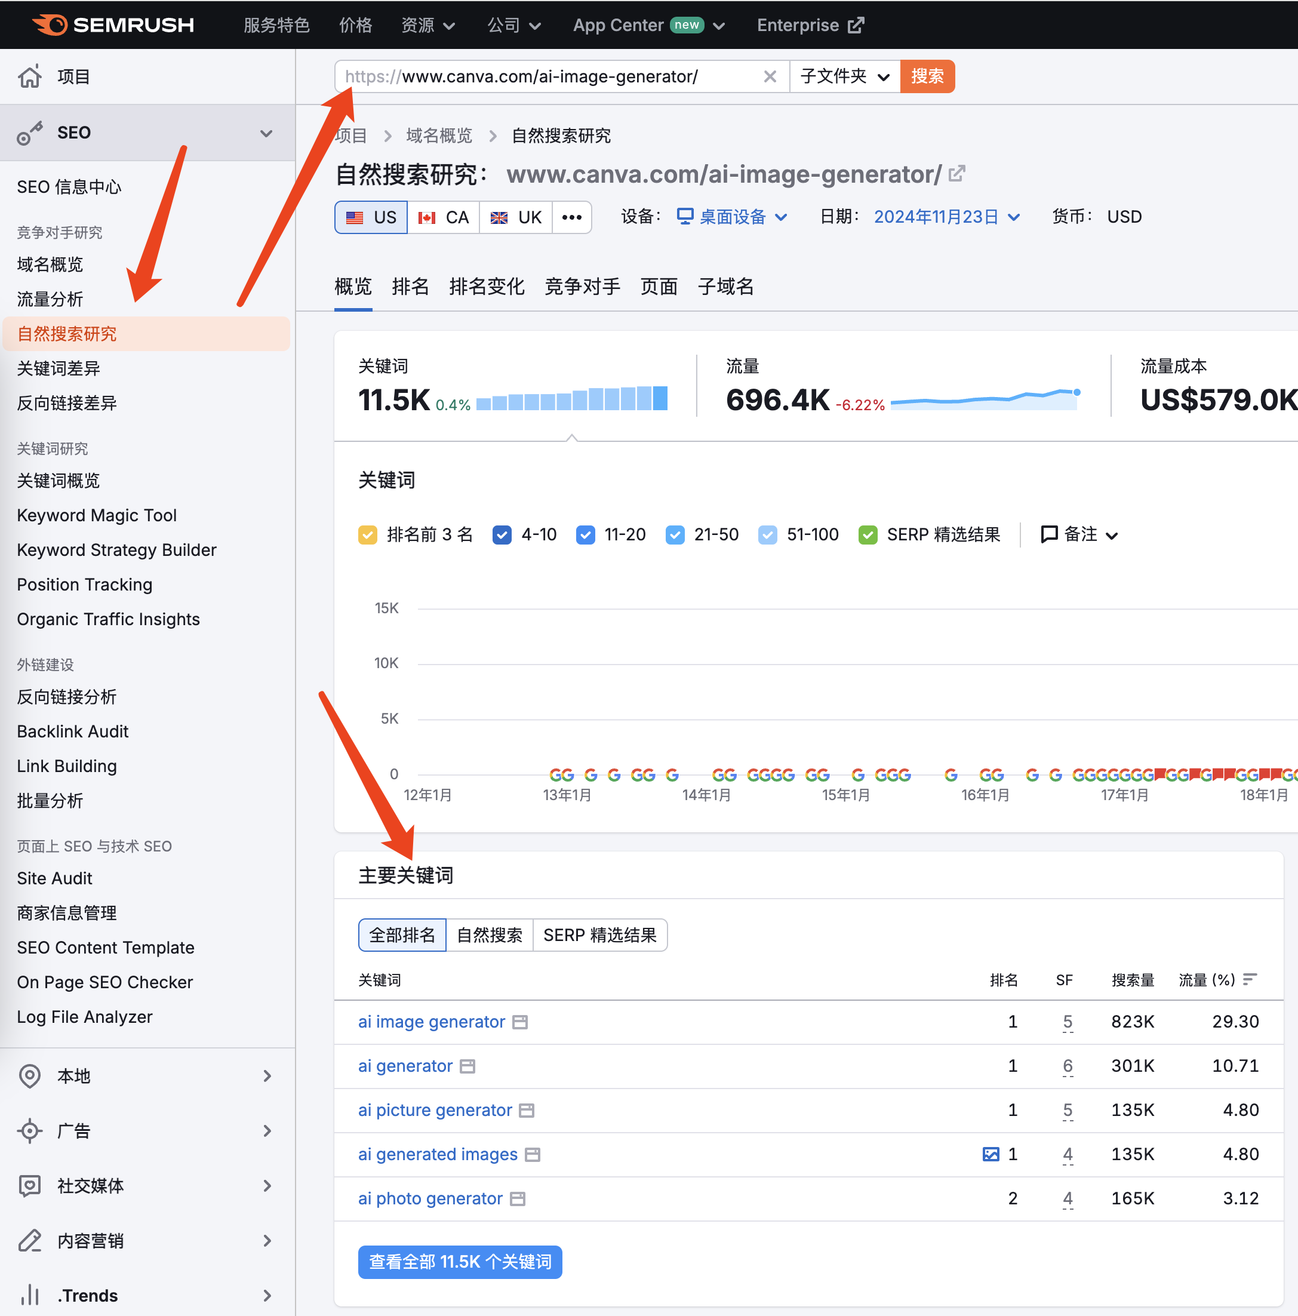Click the SERP icon next to 'ai image generator'
Screen dimensions: 1298x1316
point(520,1022)
